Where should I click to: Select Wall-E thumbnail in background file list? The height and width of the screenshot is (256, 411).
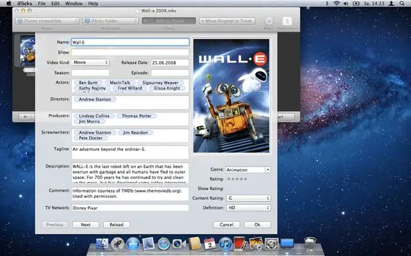pyautogui.click(x=28, y=51)
